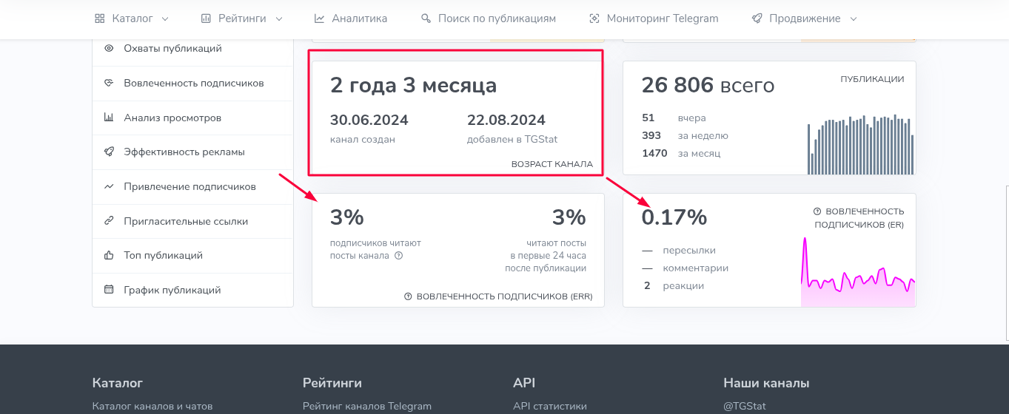Click the '1470 за месяц' publications row
This screenshot has height=414, width=1009.
coord(681,153)
